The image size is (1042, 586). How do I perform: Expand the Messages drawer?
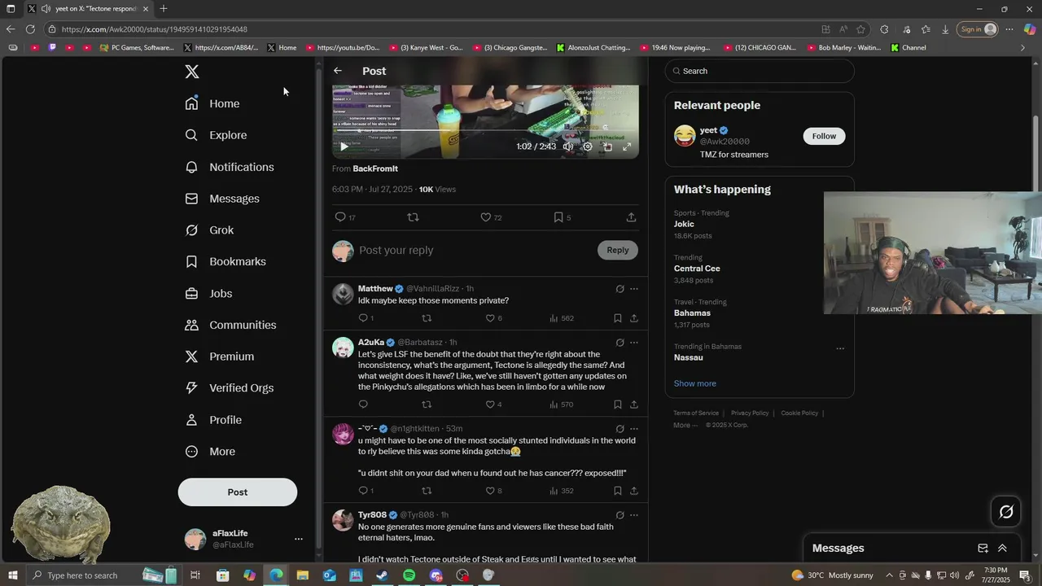pos(1002,549)
